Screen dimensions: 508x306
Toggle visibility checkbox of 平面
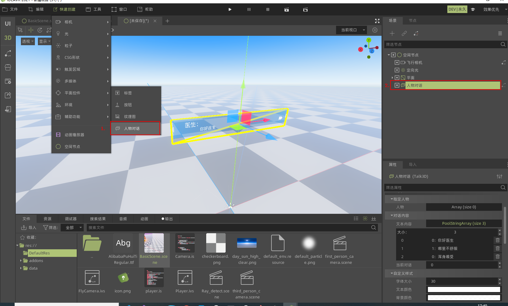[397, 78]
